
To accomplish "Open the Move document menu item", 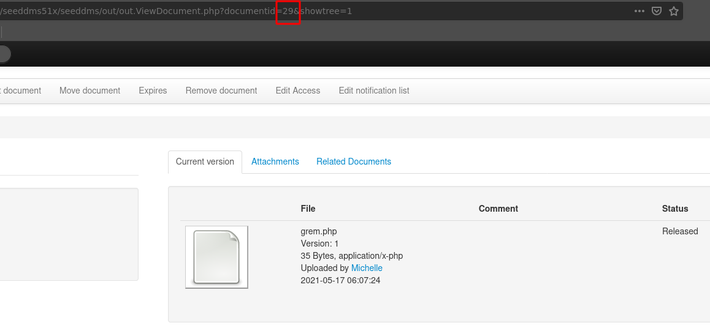I will 90,91.
